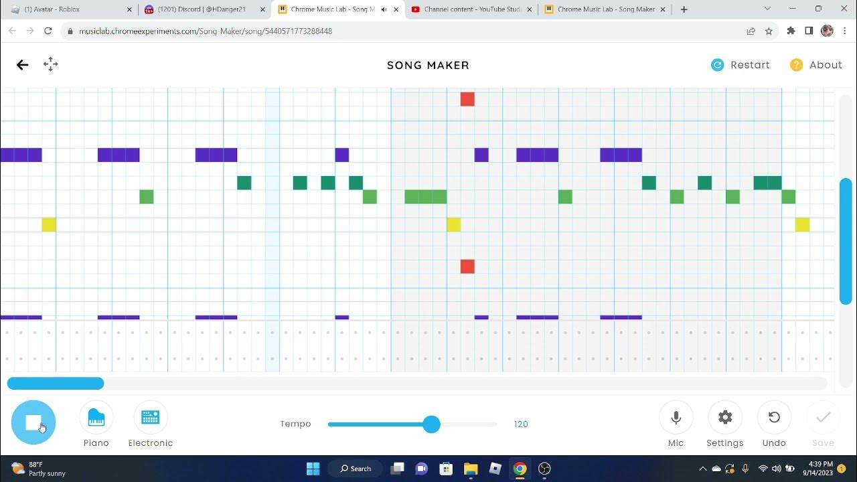Viewport: 857px width, 482px height.
Task: Click the Save checkmark button
Action: coord(823,417)
